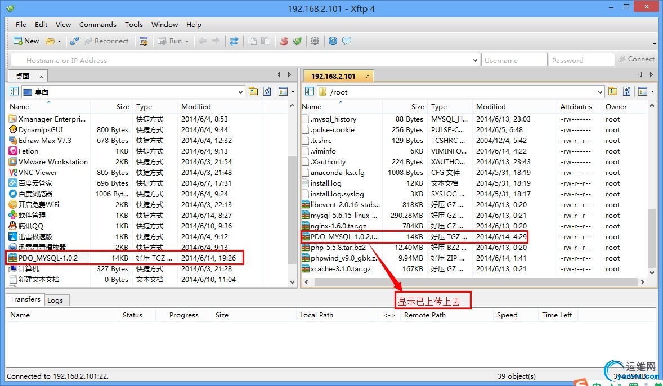Toggle folder tree in local pane

click(14, 91)
